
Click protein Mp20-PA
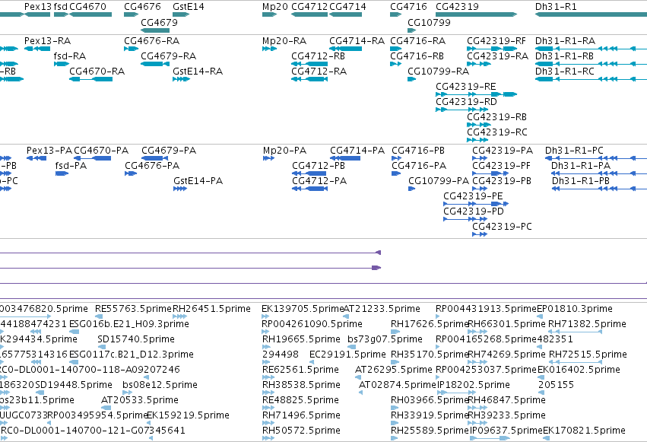[269, 158]
